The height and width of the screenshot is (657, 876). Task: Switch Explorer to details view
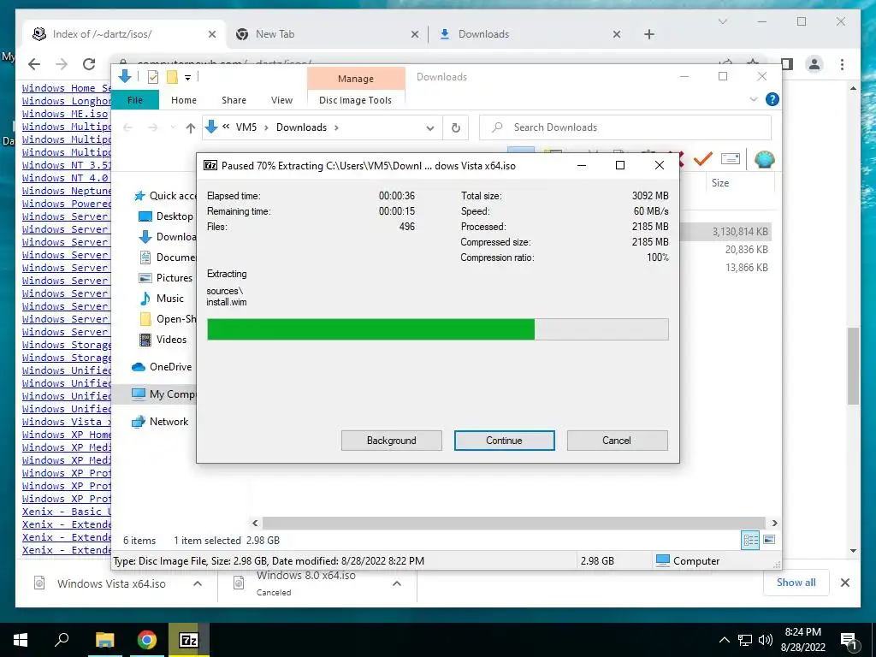click(750, 540)
